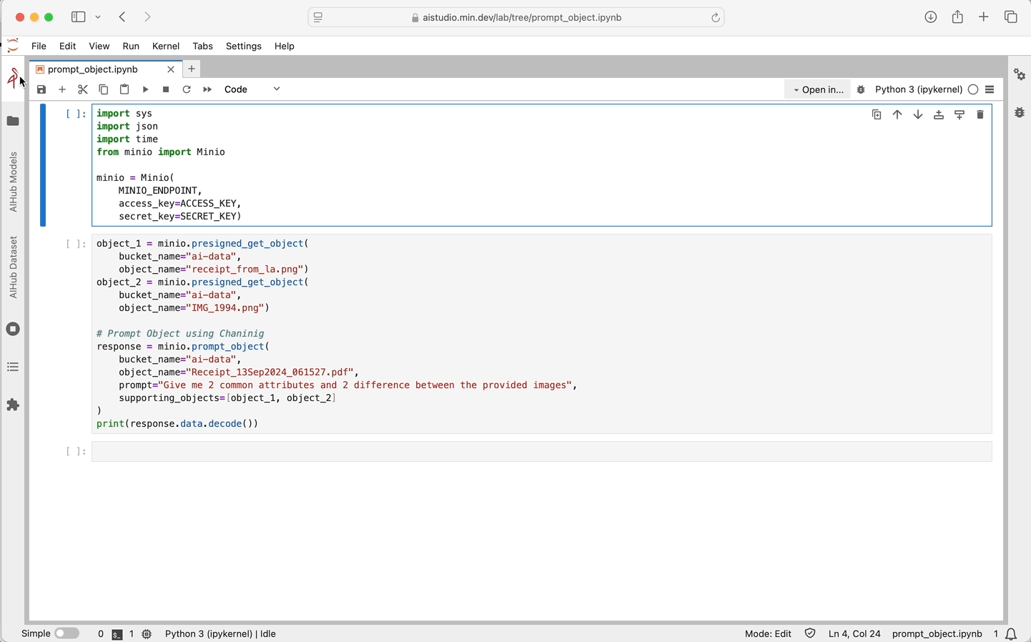Expand the browser sidebar chevron dropdown
The image size is (1031, 642).
coord(98,17)
